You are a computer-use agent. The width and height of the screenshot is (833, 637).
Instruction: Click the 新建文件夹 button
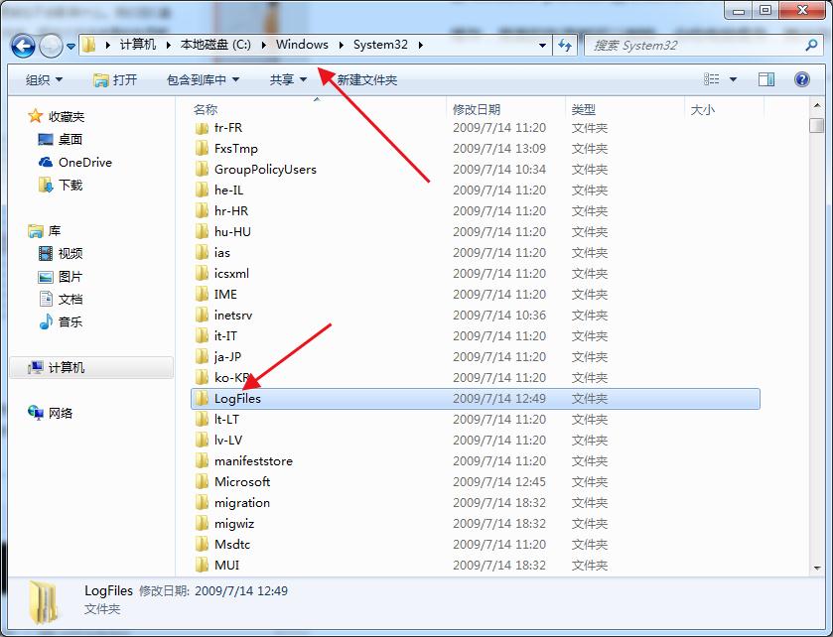366,79
